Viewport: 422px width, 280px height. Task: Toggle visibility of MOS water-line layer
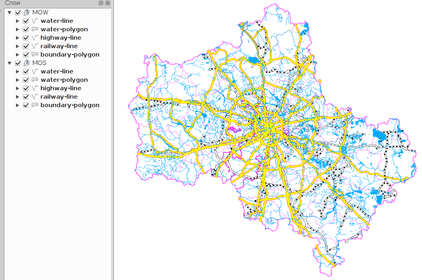coord(26,72)
